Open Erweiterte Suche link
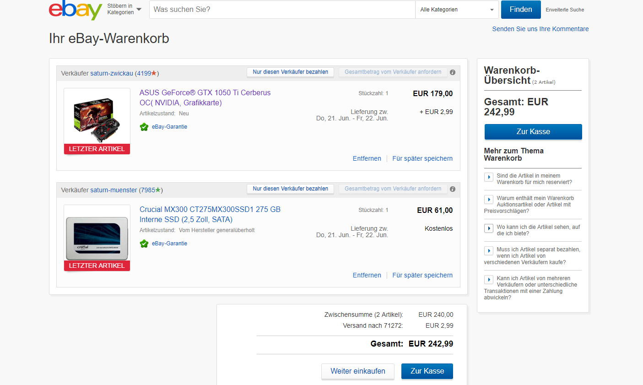The height and width of the screenshot is (385, 643). [565, 10]
